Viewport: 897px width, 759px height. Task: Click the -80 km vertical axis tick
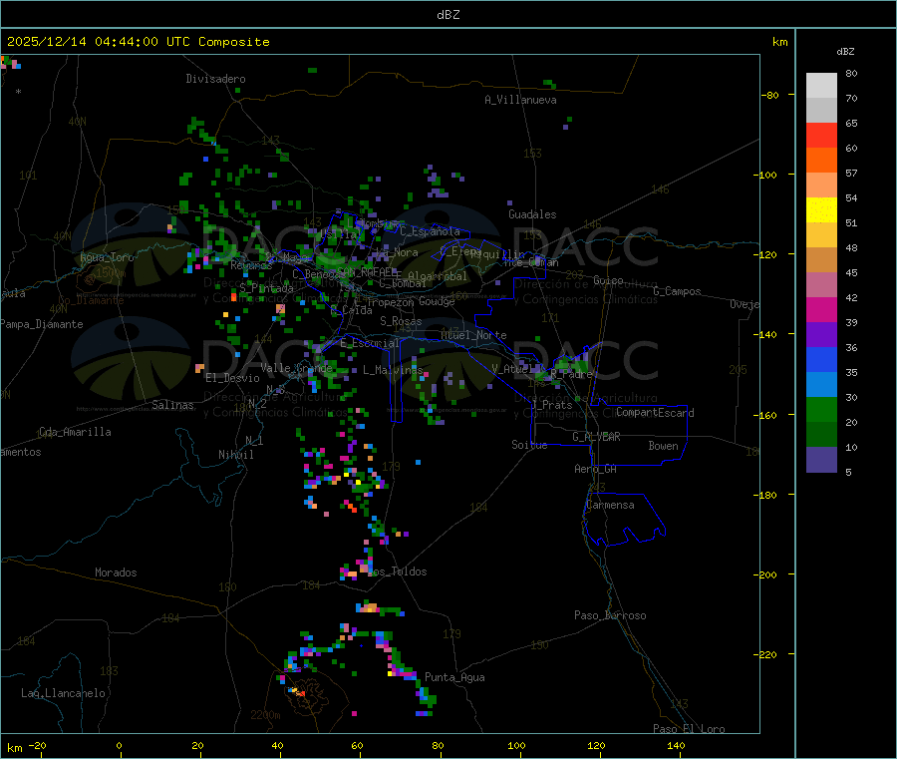click(x=769, y=95)
